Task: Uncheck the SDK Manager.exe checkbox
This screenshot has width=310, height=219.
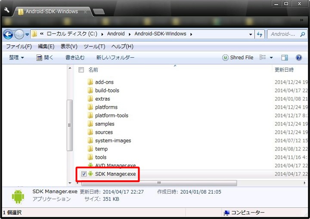Action: [84, 174]
